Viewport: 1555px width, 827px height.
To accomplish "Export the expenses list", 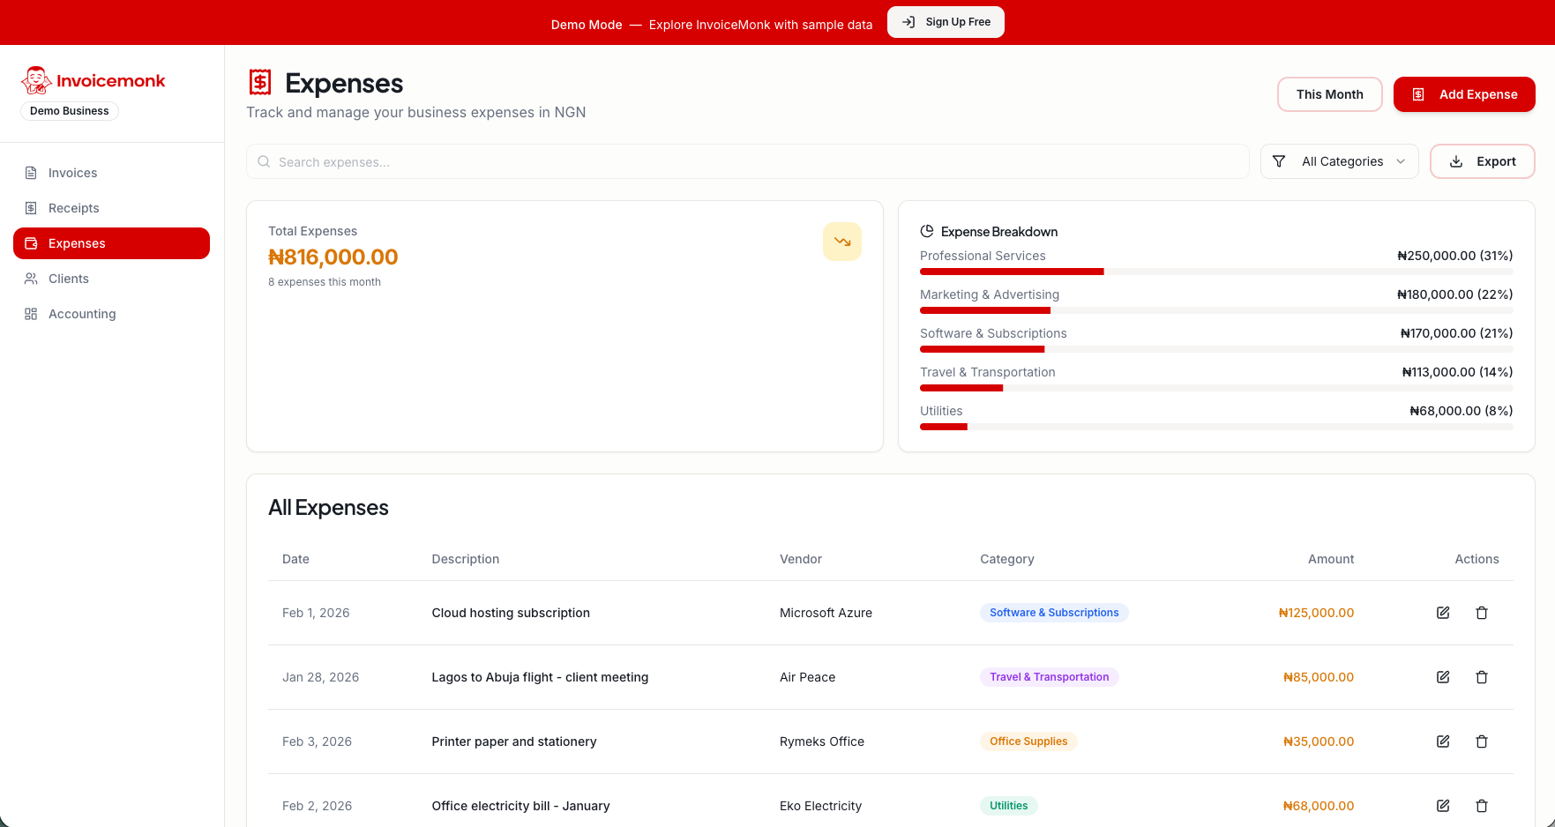I will click(1483, 161).
